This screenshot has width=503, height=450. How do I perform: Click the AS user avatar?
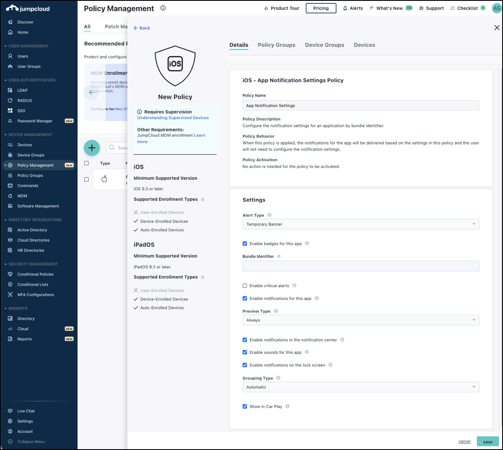point(496,8)
